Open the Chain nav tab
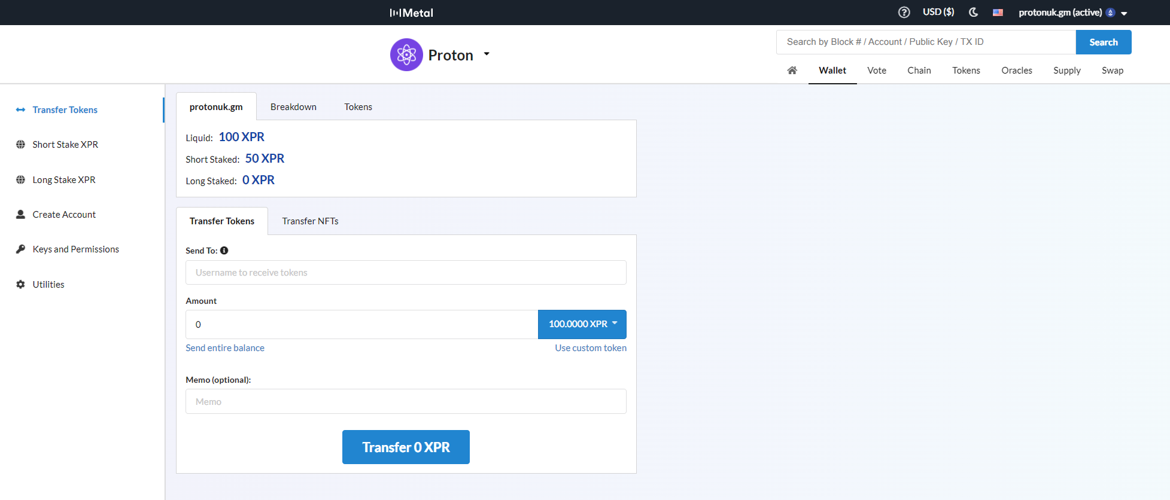Viewport: 1170px width, 500px height. pos(919,71)
